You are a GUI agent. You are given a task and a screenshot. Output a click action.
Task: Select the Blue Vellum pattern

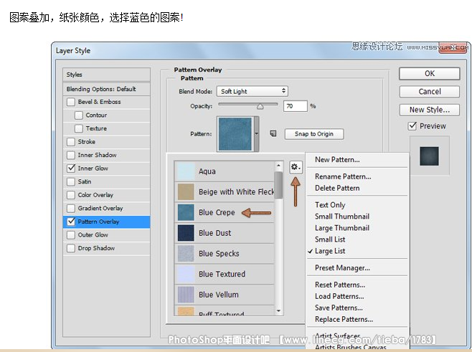tap(225, 295)
